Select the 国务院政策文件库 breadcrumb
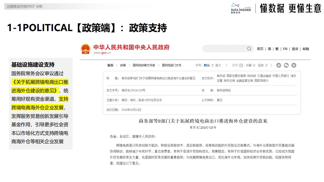The height and width of the screenshot is (182, 324). [144, 65]
